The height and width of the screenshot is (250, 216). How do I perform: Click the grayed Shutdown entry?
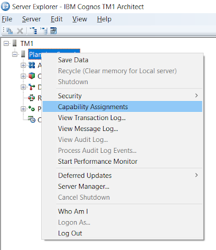point(73,82)
